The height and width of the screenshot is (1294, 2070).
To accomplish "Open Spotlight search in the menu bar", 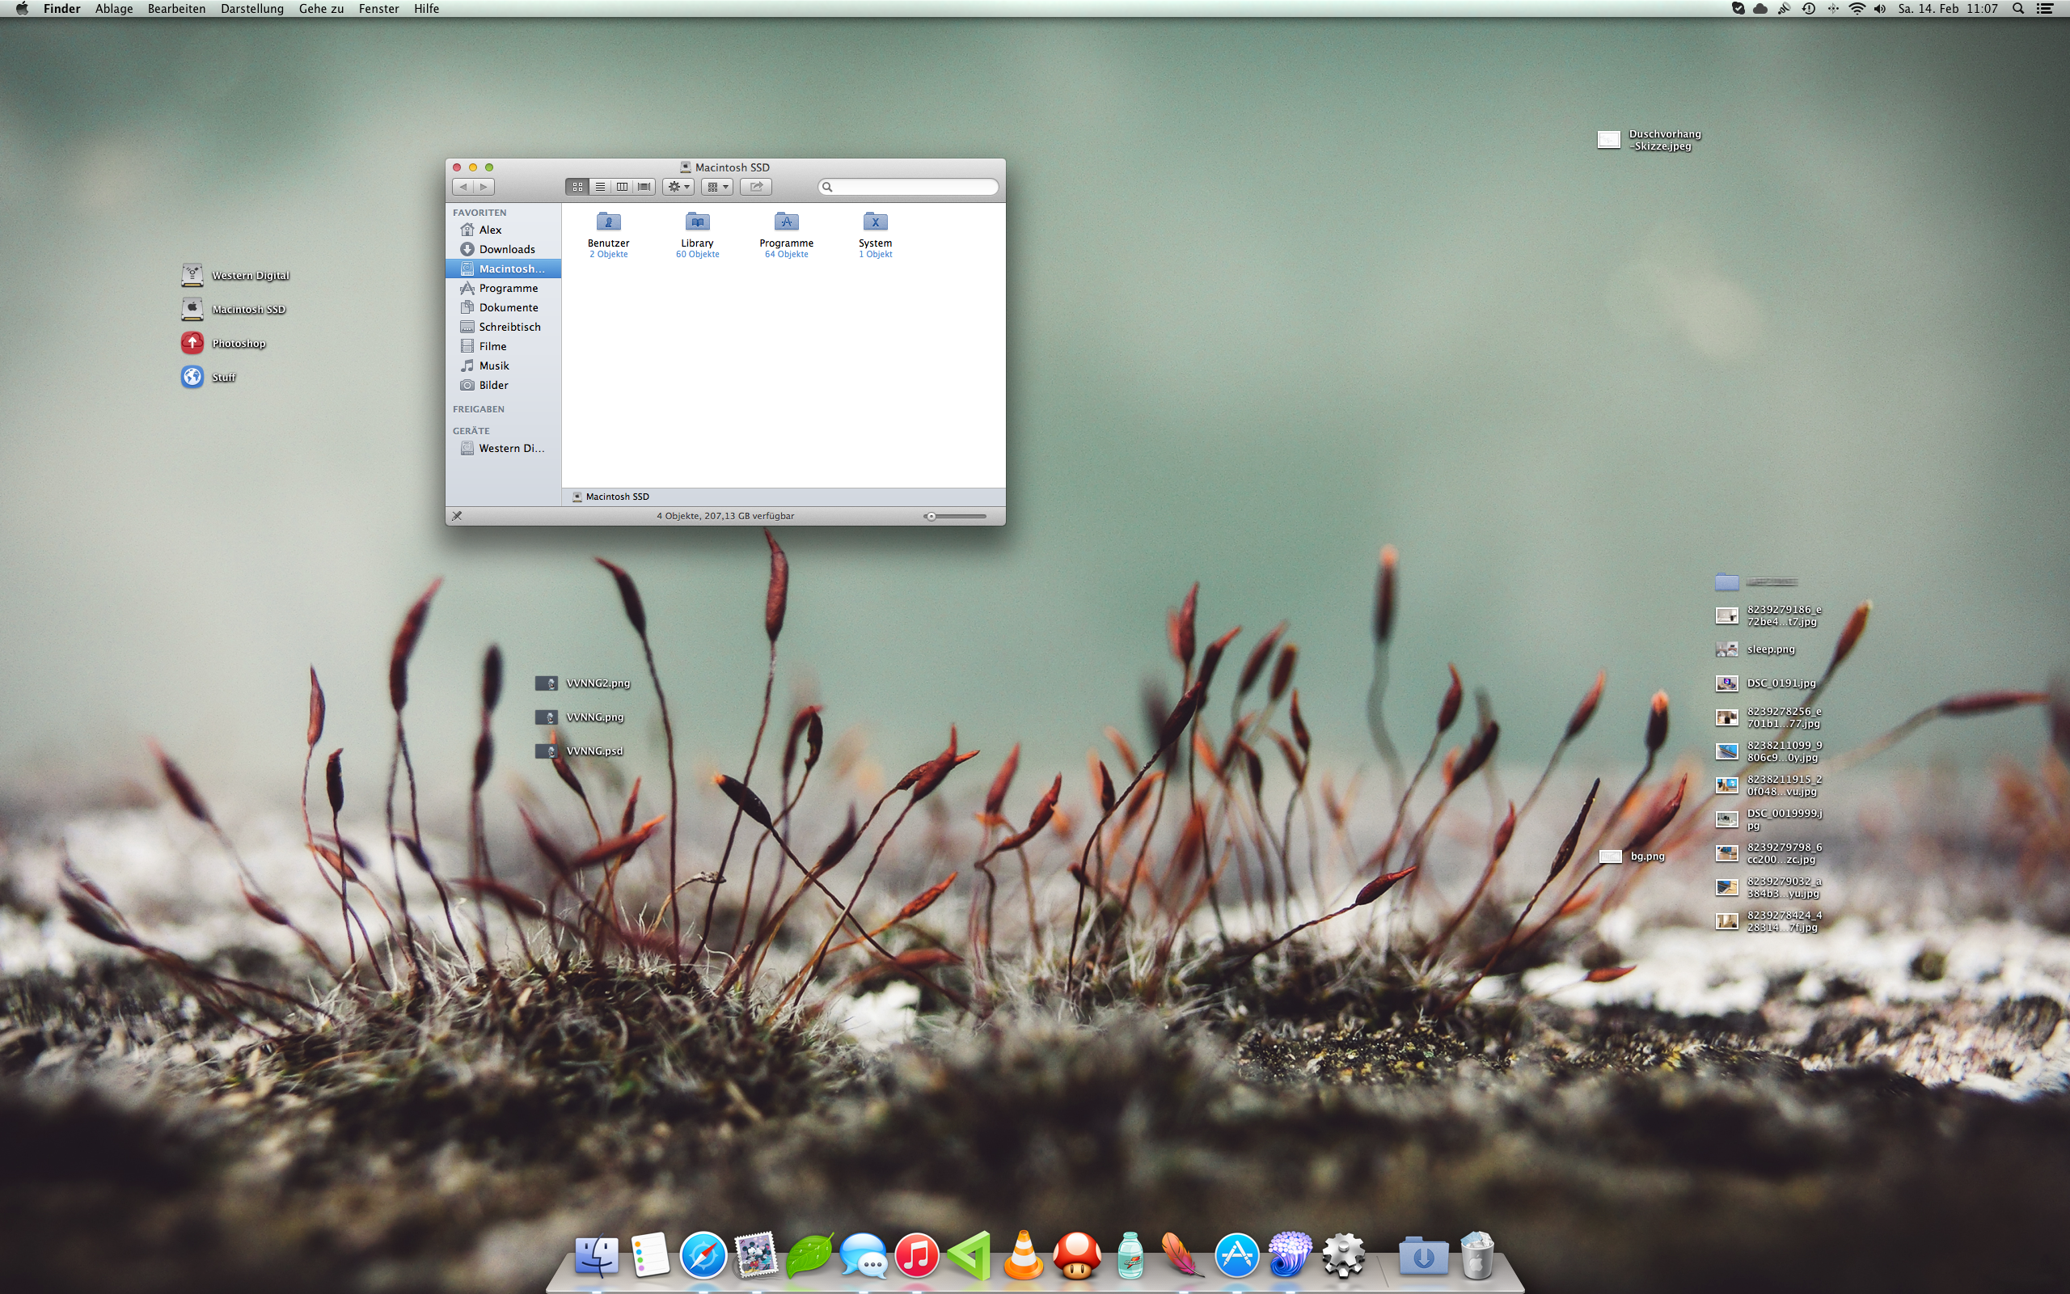I will (x=2017, y=9).
